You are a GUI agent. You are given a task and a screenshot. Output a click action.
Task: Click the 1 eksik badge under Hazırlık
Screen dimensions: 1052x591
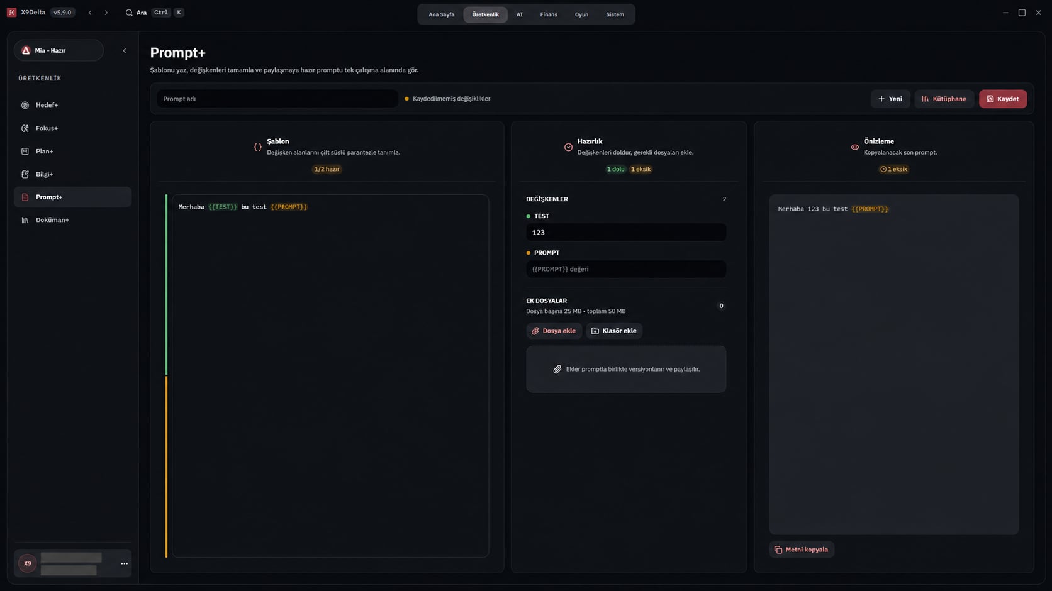click(641, 169)
